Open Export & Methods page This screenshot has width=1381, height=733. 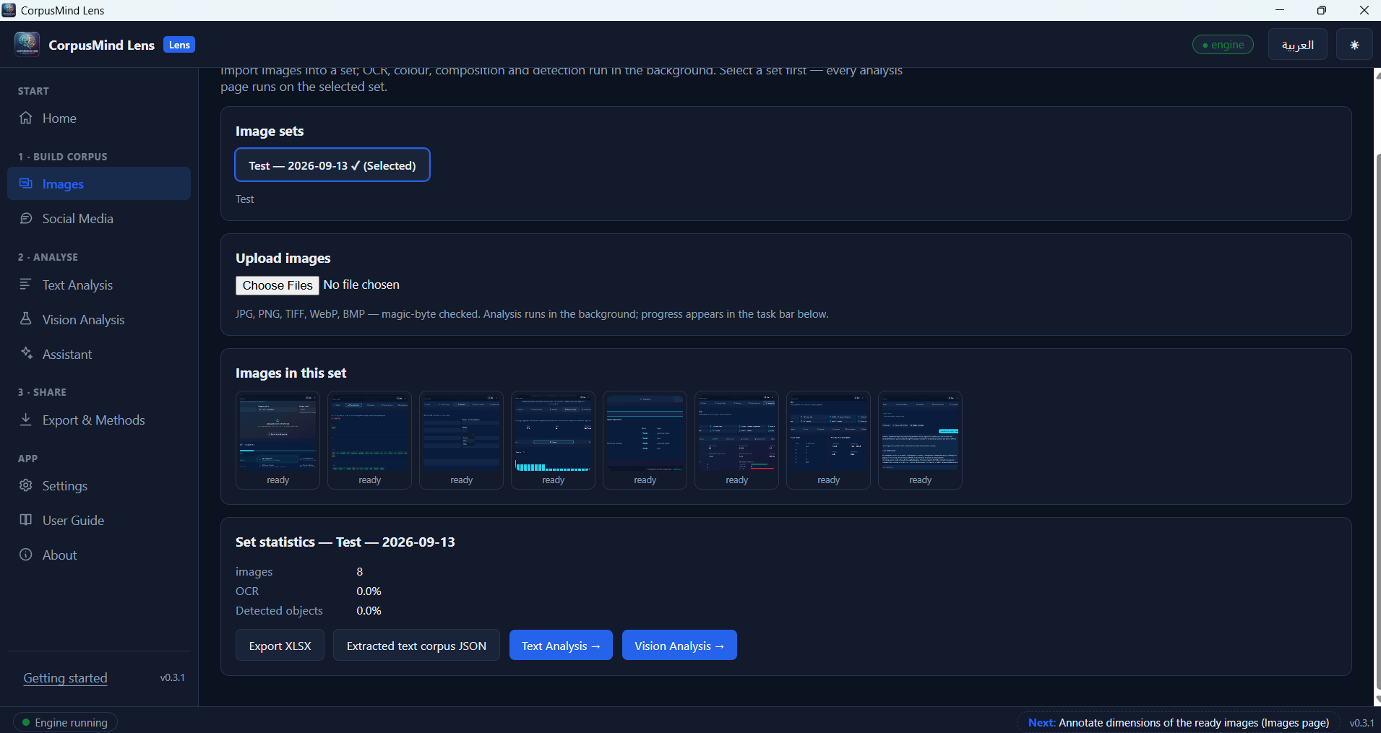click(99, 420)
